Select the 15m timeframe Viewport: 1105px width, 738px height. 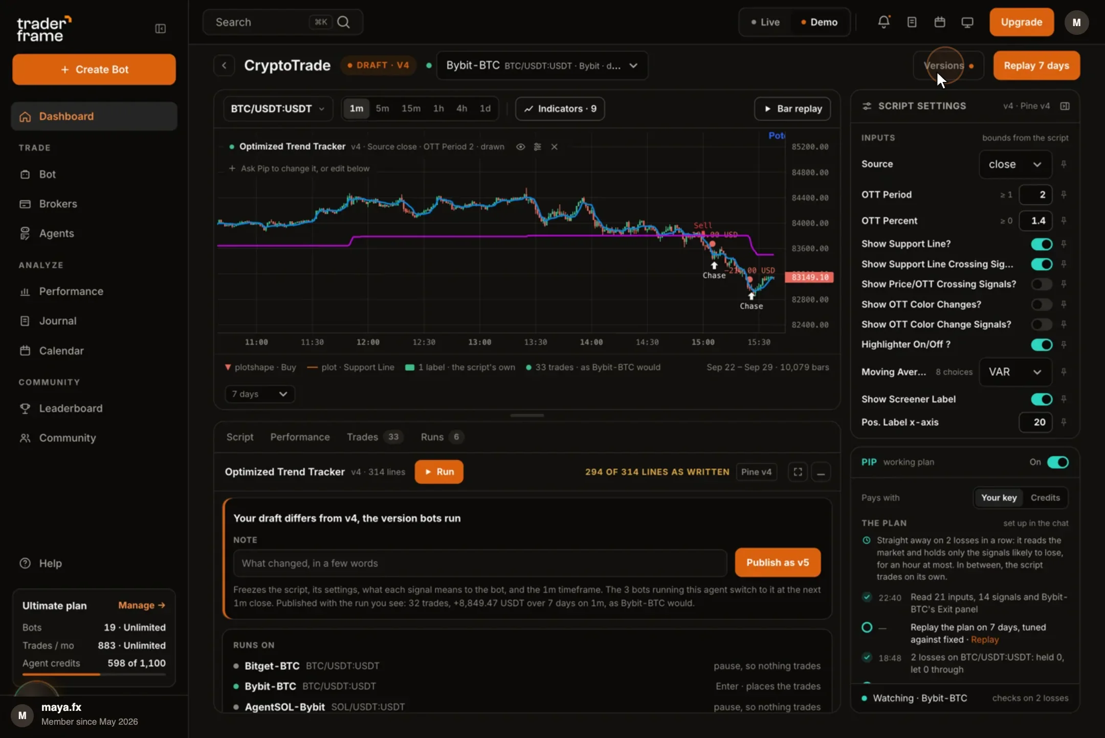click(x=411, y=108)
